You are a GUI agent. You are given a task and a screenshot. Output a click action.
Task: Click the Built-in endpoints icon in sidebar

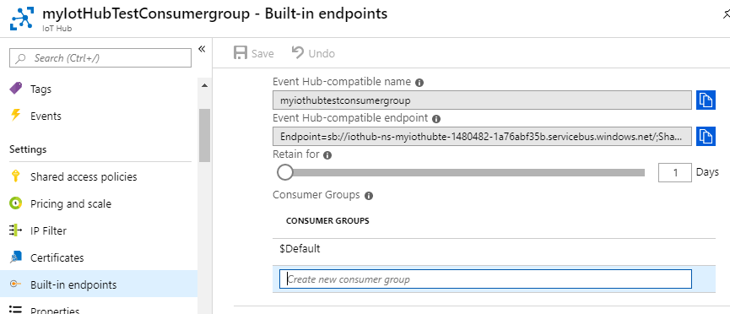point(16,284)
